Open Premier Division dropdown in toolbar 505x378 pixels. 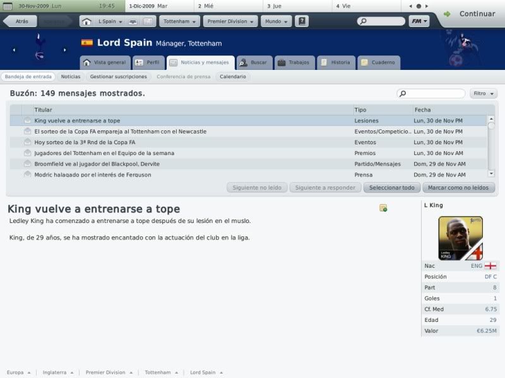click(230, 21)
